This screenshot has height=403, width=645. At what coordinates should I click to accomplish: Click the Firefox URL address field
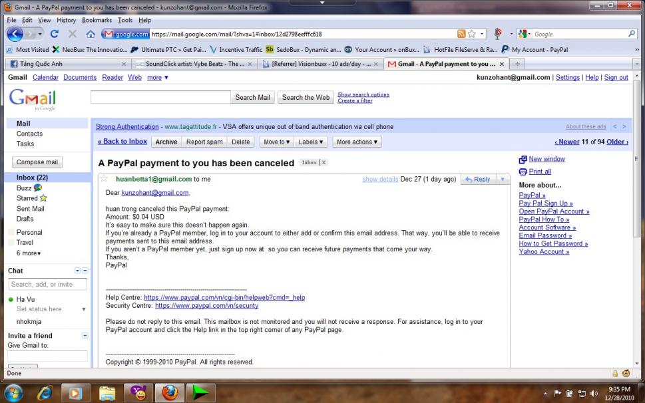click(302, 34)
